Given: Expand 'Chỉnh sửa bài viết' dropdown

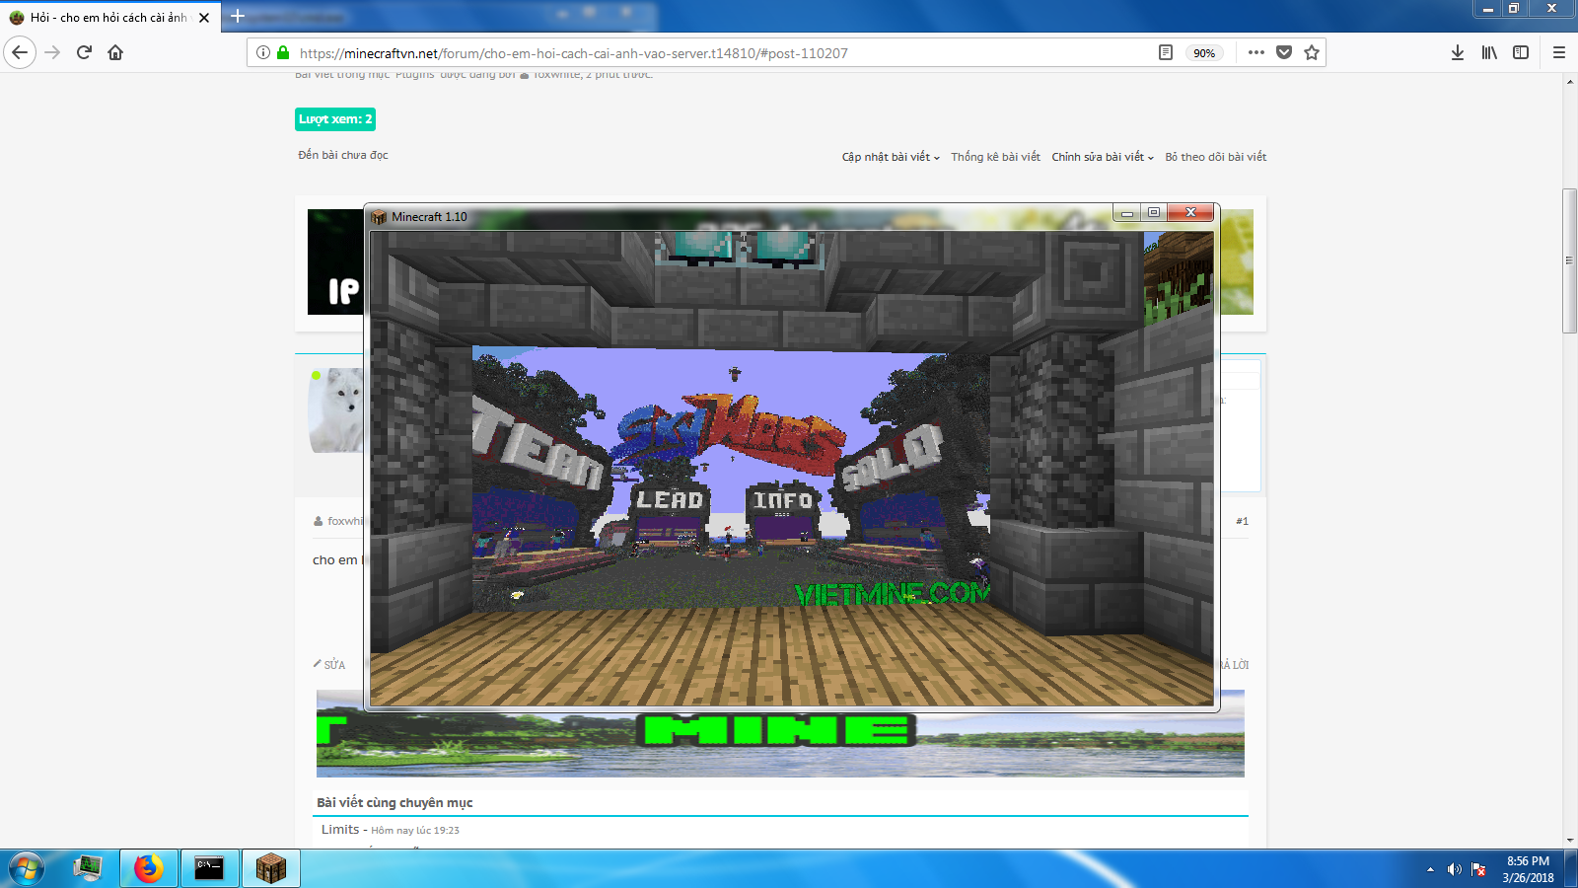Looking at the screenshot, I should [1102, 157].
